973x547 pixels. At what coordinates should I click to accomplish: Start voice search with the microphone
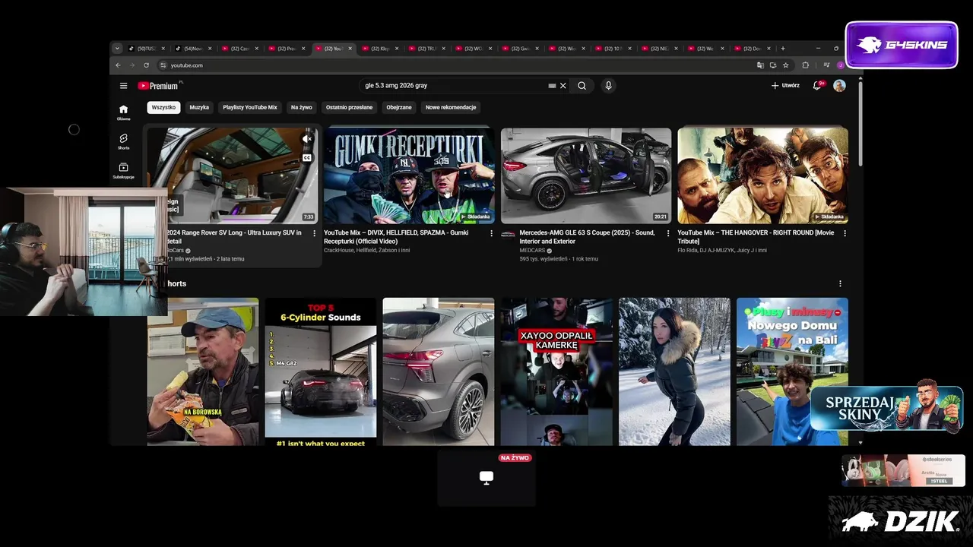tap(608, 86)
